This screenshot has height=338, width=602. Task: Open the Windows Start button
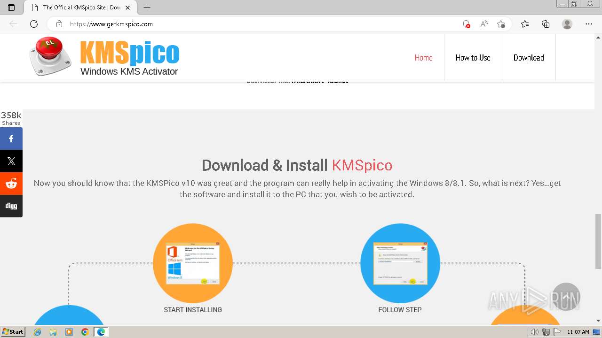click(13, 332)
